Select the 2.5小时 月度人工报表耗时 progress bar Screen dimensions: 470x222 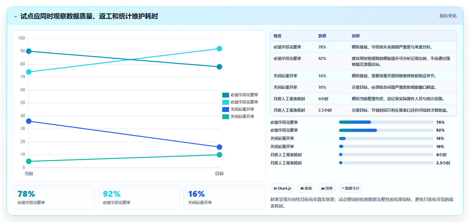coord(386,163)
